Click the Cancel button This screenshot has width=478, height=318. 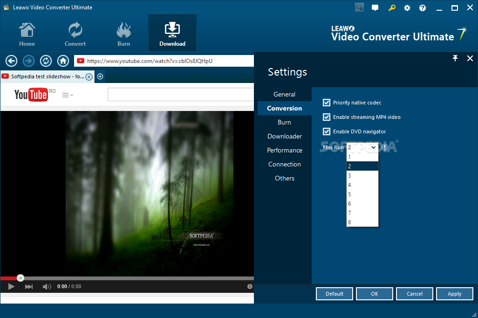click(x=415, y=294)
